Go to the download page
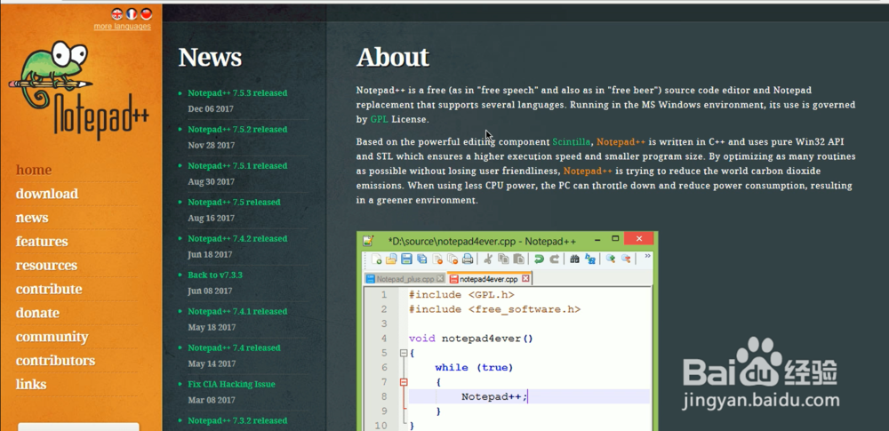Screen dimensions: 889x431 (47, 194)
